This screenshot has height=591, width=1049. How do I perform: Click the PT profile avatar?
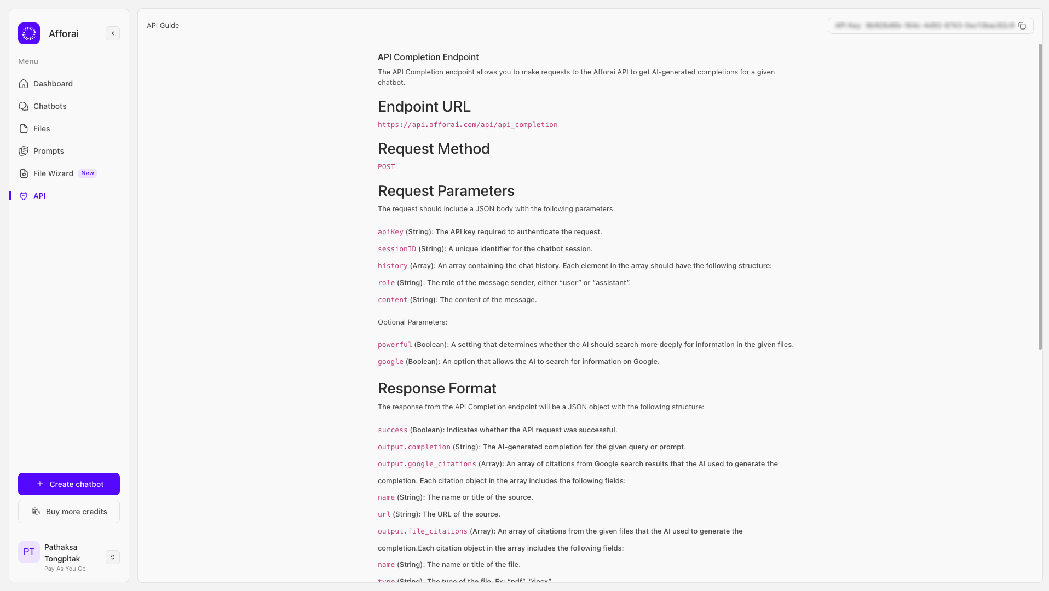29,552
